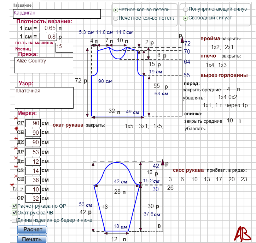256x243 pixels.
Task: Click the Мерки heading
Action: [x=27, y=113]
